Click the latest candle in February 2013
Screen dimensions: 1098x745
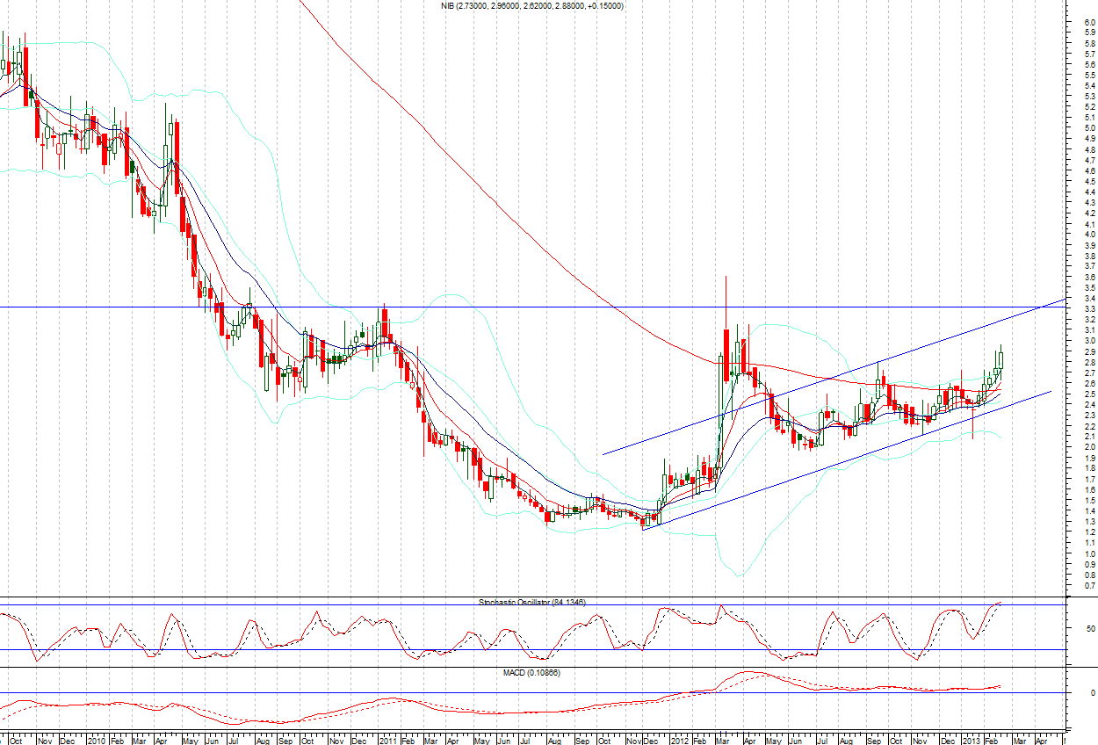(1000, 360)
